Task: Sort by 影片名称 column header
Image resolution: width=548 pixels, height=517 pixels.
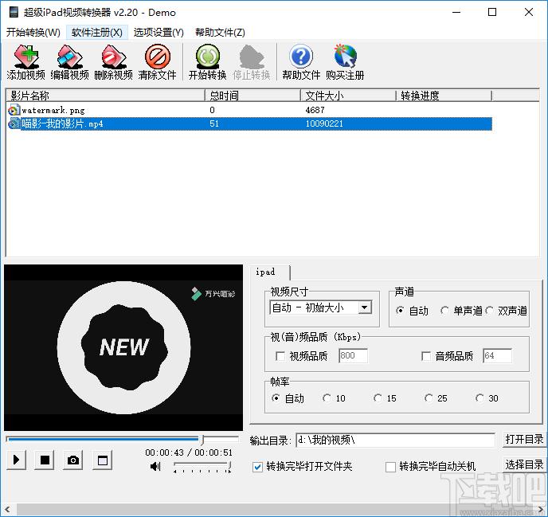Action: [106, 96]
